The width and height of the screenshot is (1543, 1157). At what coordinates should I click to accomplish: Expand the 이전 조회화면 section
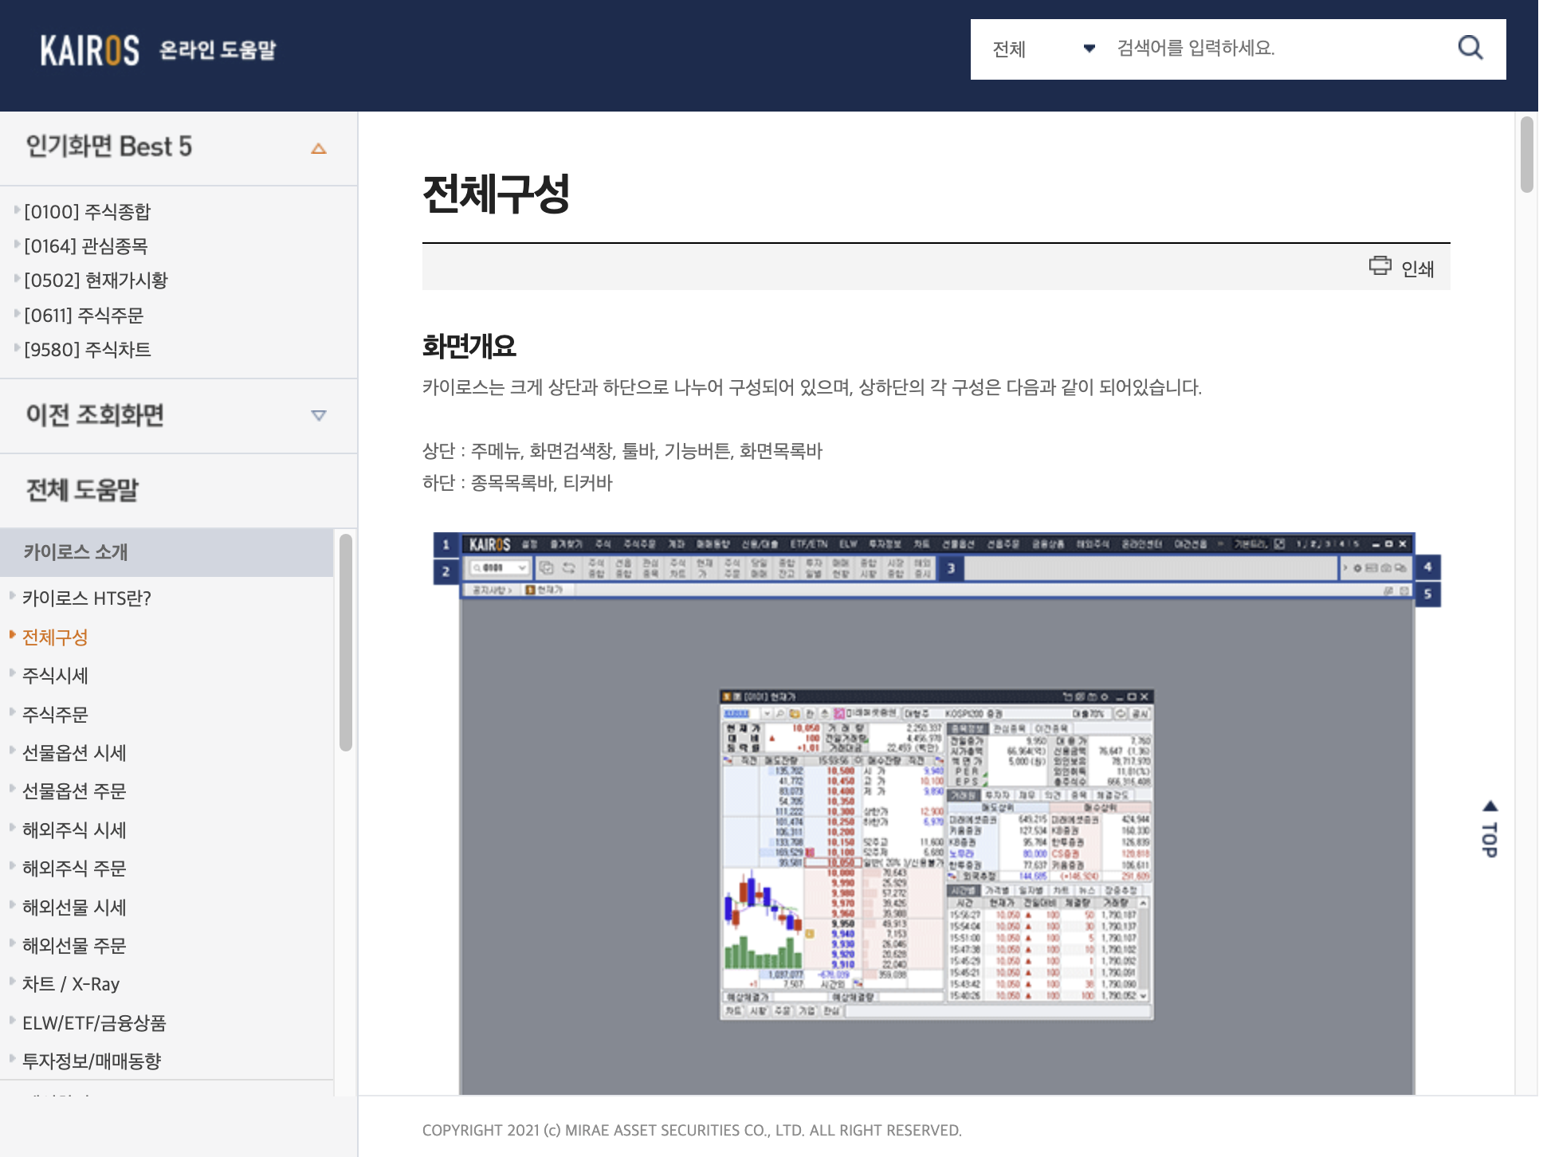click(320, 415)
